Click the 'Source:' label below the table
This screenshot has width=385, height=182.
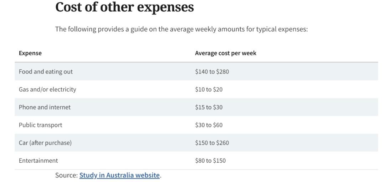pyautogui.click(x=66, y=175)
